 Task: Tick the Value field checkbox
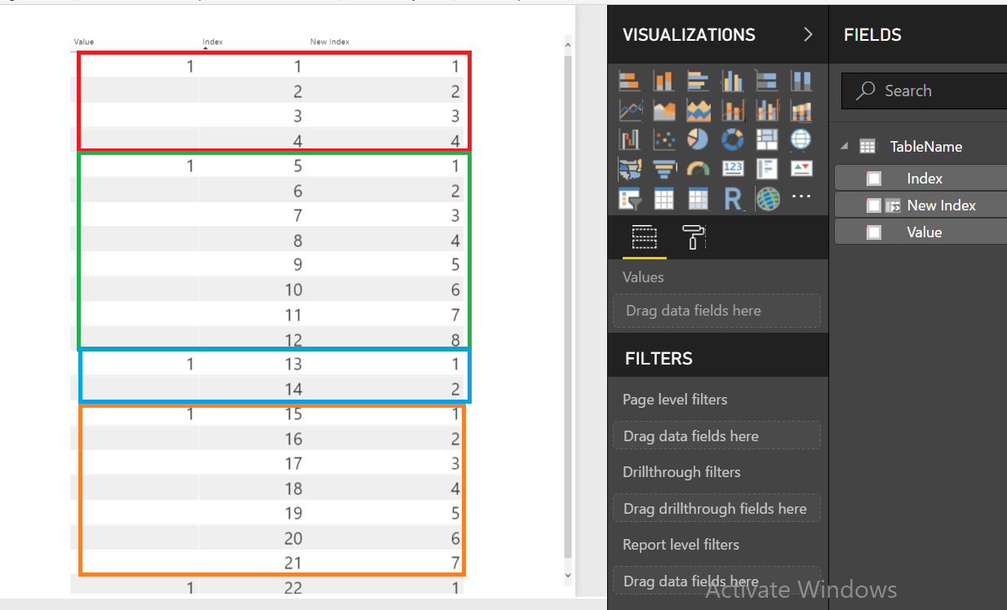tap(874, 232)
